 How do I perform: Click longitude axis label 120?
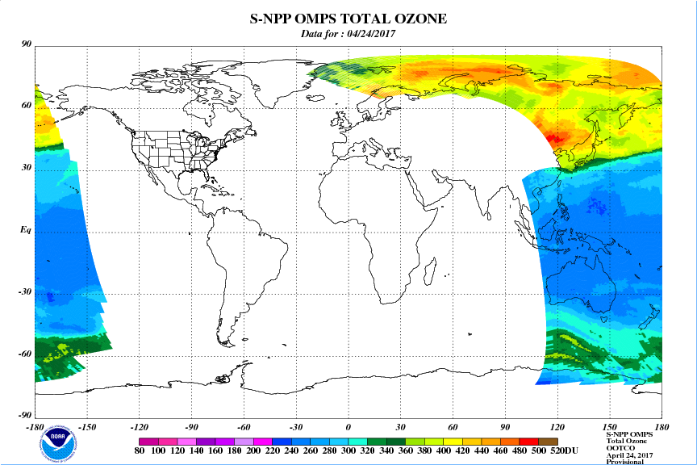(557, 427)
